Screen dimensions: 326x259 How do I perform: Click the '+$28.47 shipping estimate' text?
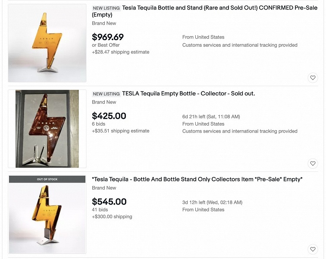tap(120, 52)
